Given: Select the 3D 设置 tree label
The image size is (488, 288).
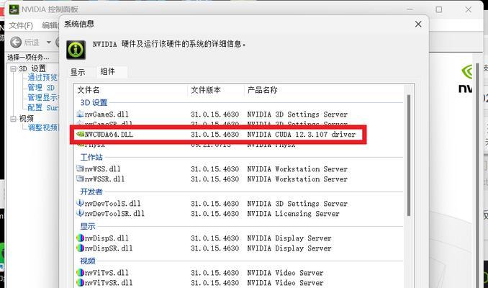Looking at the screenshot, I should [x=32, y=68].
